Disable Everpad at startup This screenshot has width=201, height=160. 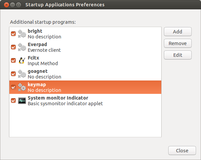[x=13, y=47]
